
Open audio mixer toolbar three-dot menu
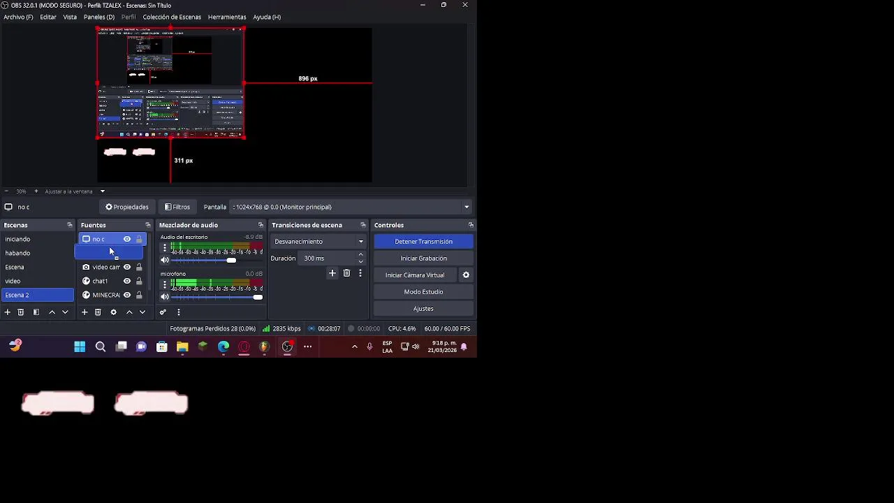(x=179, y=312)
